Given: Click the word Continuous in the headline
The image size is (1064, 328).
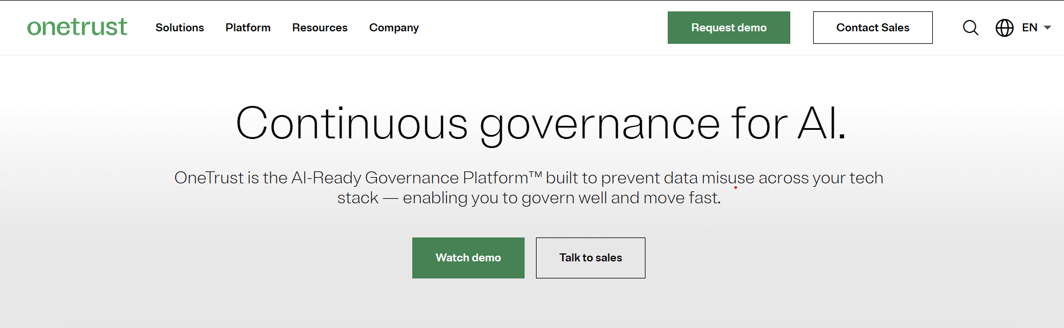Looking at the screenshot, I should tap(352, 123).
